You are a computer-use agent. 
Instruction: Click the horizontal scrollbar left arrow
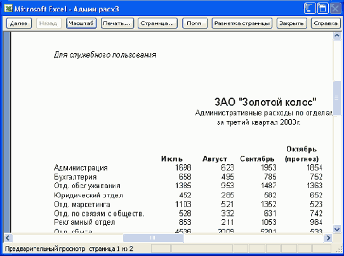(x=8, y=238)
